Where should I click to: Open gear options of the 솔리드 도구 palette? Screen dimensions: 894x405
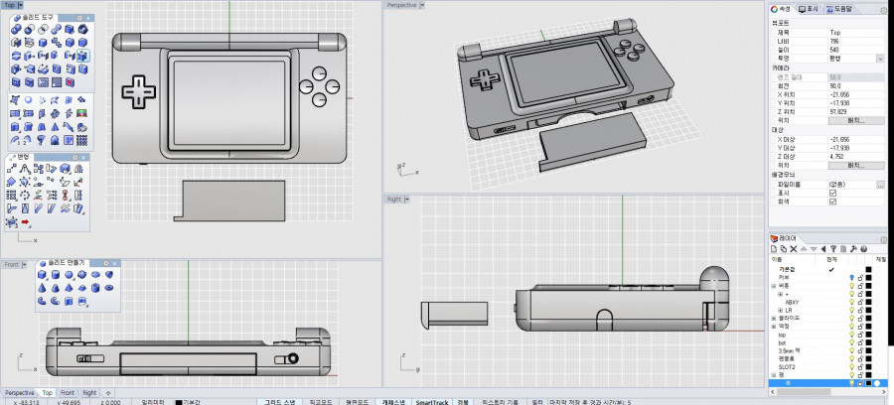coord(79,18)
